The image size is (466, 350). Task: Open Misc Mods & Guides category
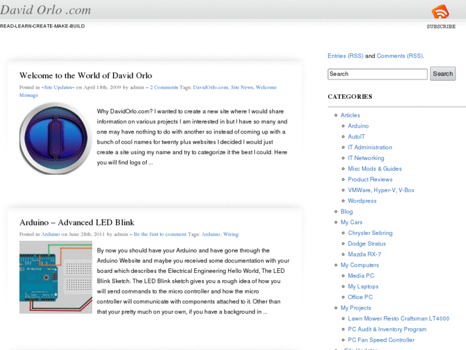(x=374, y=169)
